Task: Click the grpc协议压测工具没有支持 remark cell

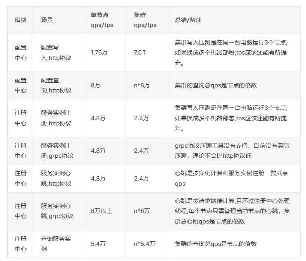Action: 232,151
